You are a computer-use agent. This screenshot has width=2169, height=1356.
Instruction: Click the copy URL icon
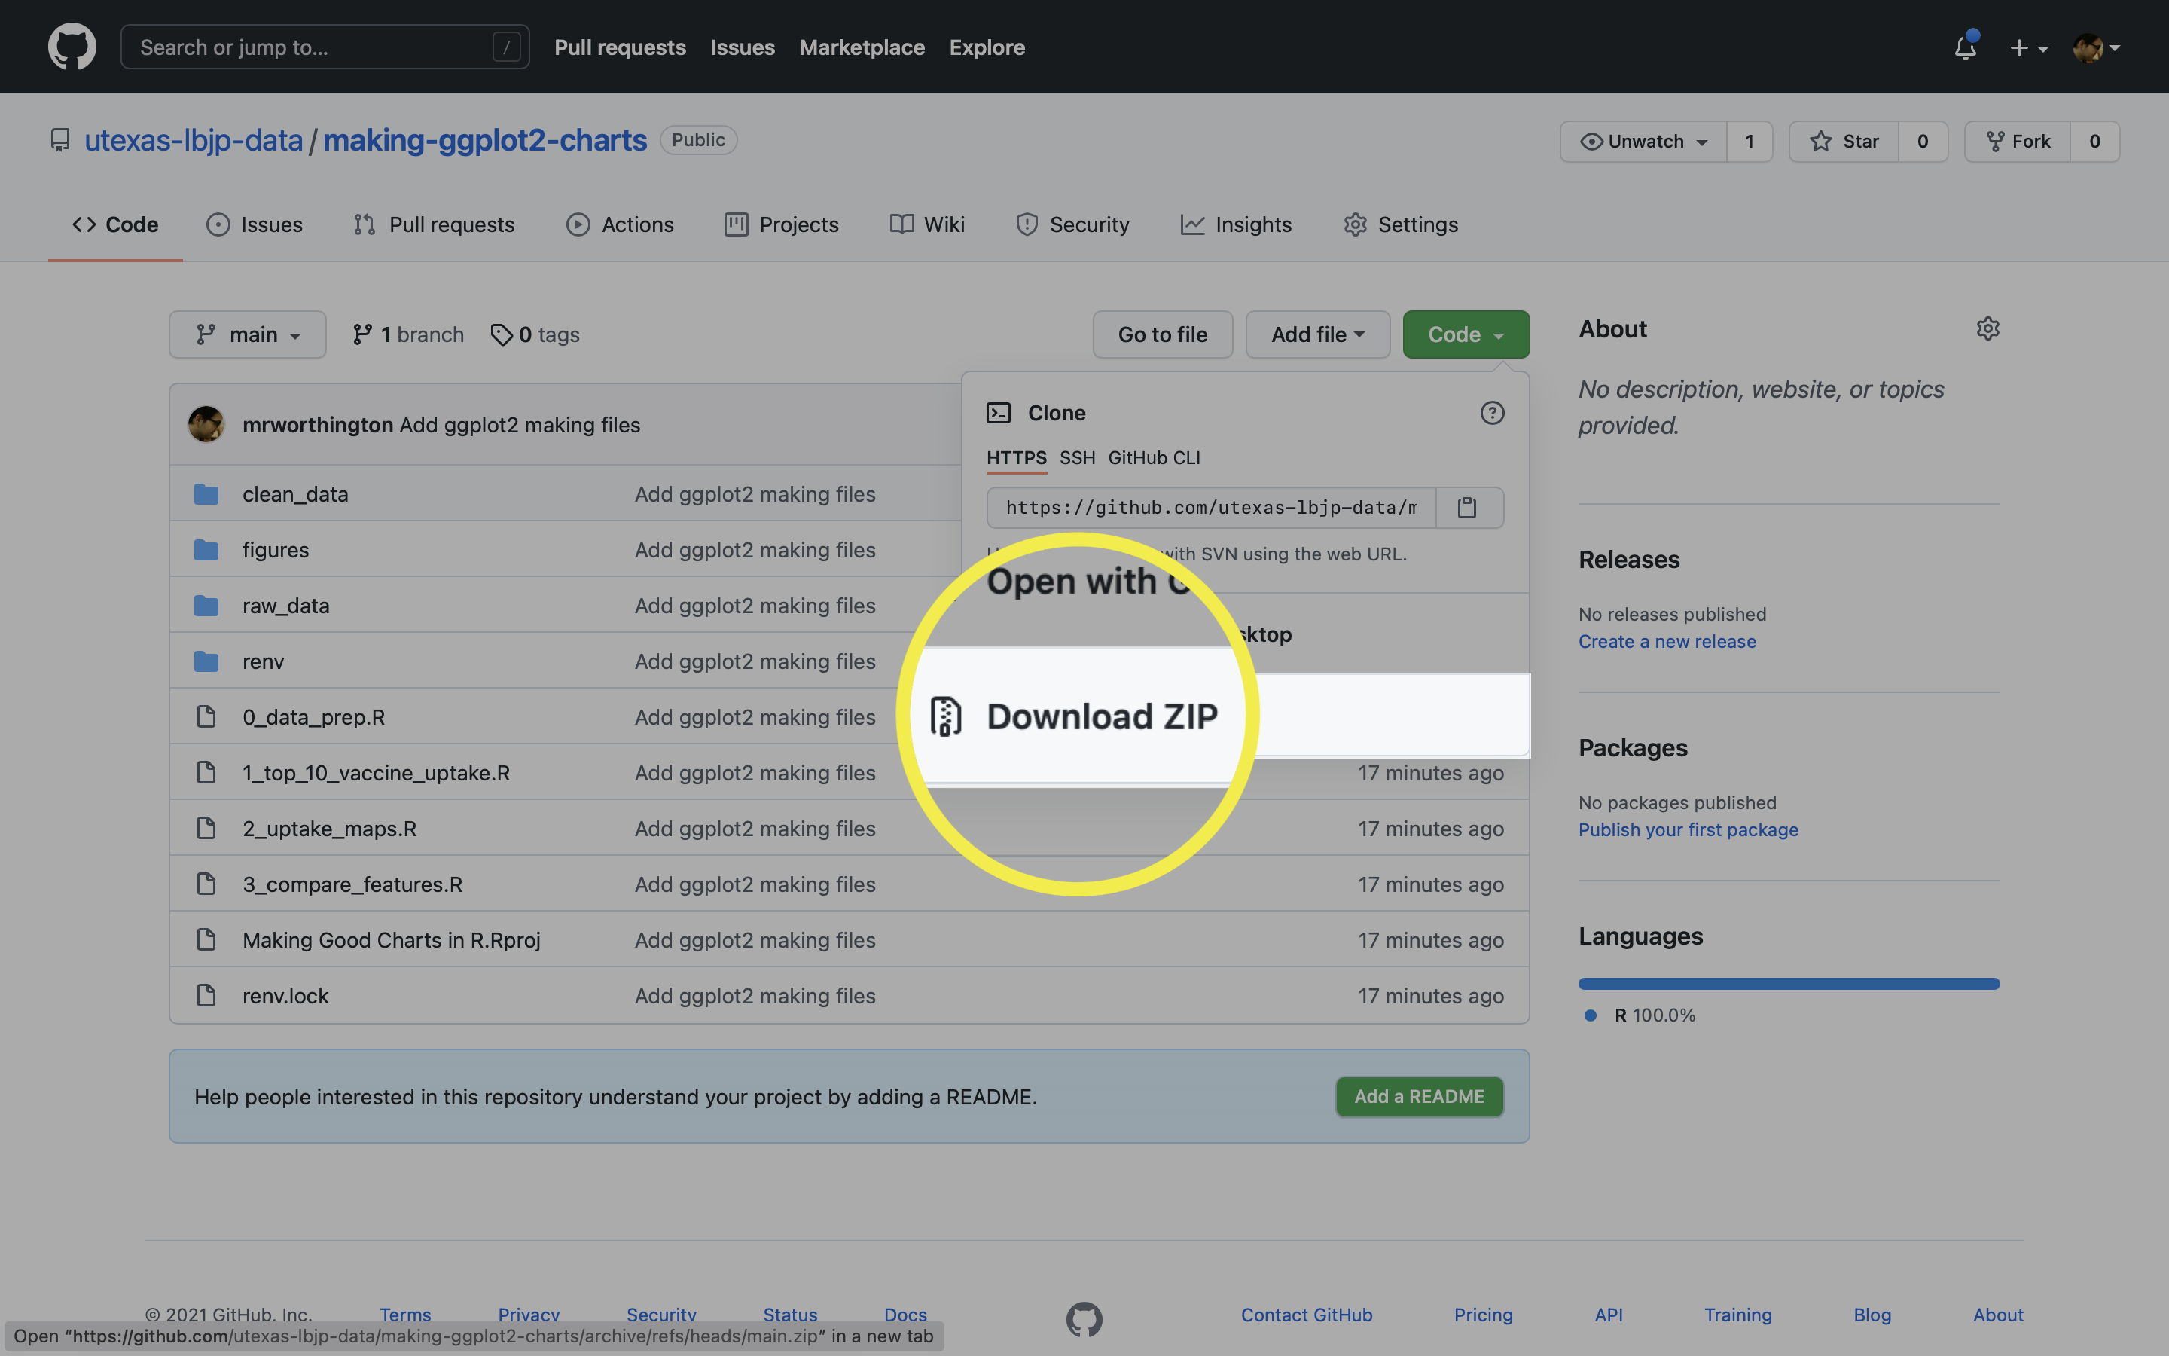click(x=1468, y=508)
